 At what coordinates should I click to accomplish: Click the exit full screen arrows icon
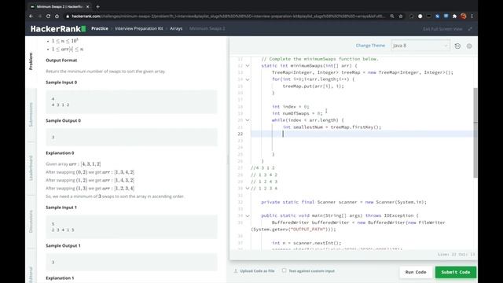[470, 29]
